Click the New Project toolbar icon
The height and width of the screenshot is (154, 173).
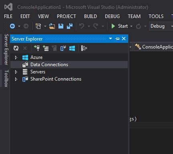[38, 26]
